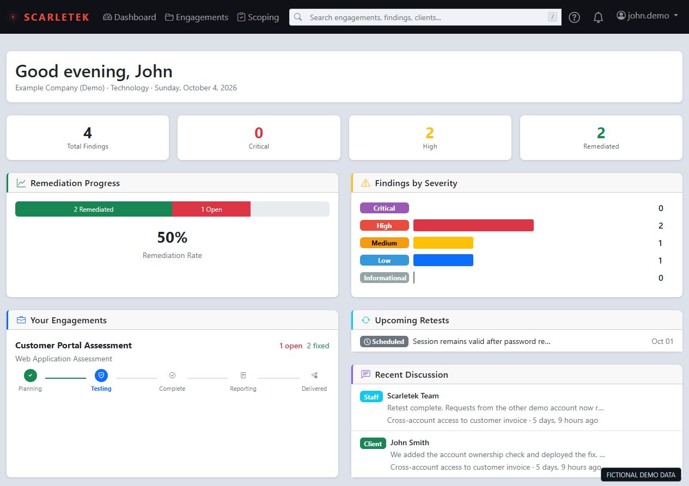Click the Critical findings count card
689x486 pixels.
tap(259, 138)
